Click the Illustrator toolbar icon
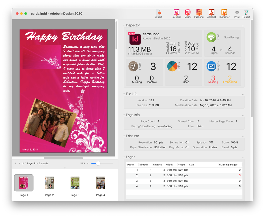The height and width of the screenshot is (217, 265). pyautogui.click(x=224, y=13)
